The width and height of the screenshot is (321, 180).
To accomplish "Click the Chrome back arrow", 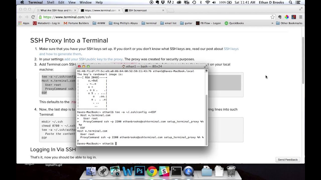I will point(21,17).
